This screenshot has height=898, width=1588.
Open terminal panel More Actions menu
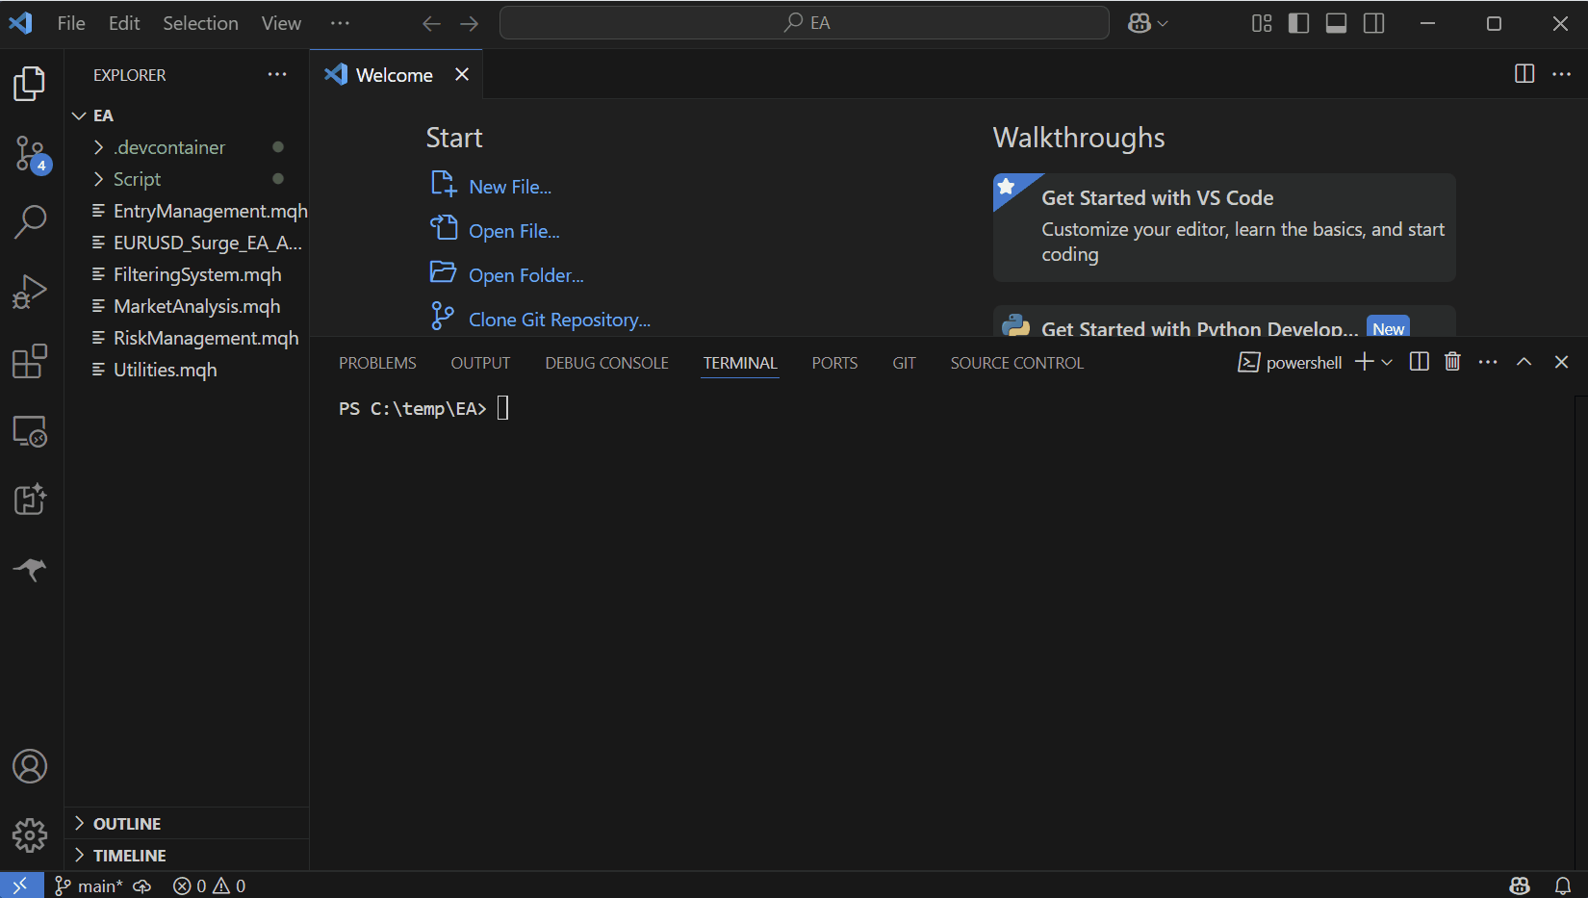click(1488, 362)
